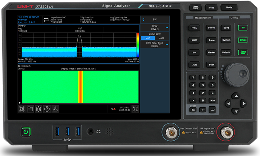Toggle full-screen with the expand arrows icon

point(135,109)
